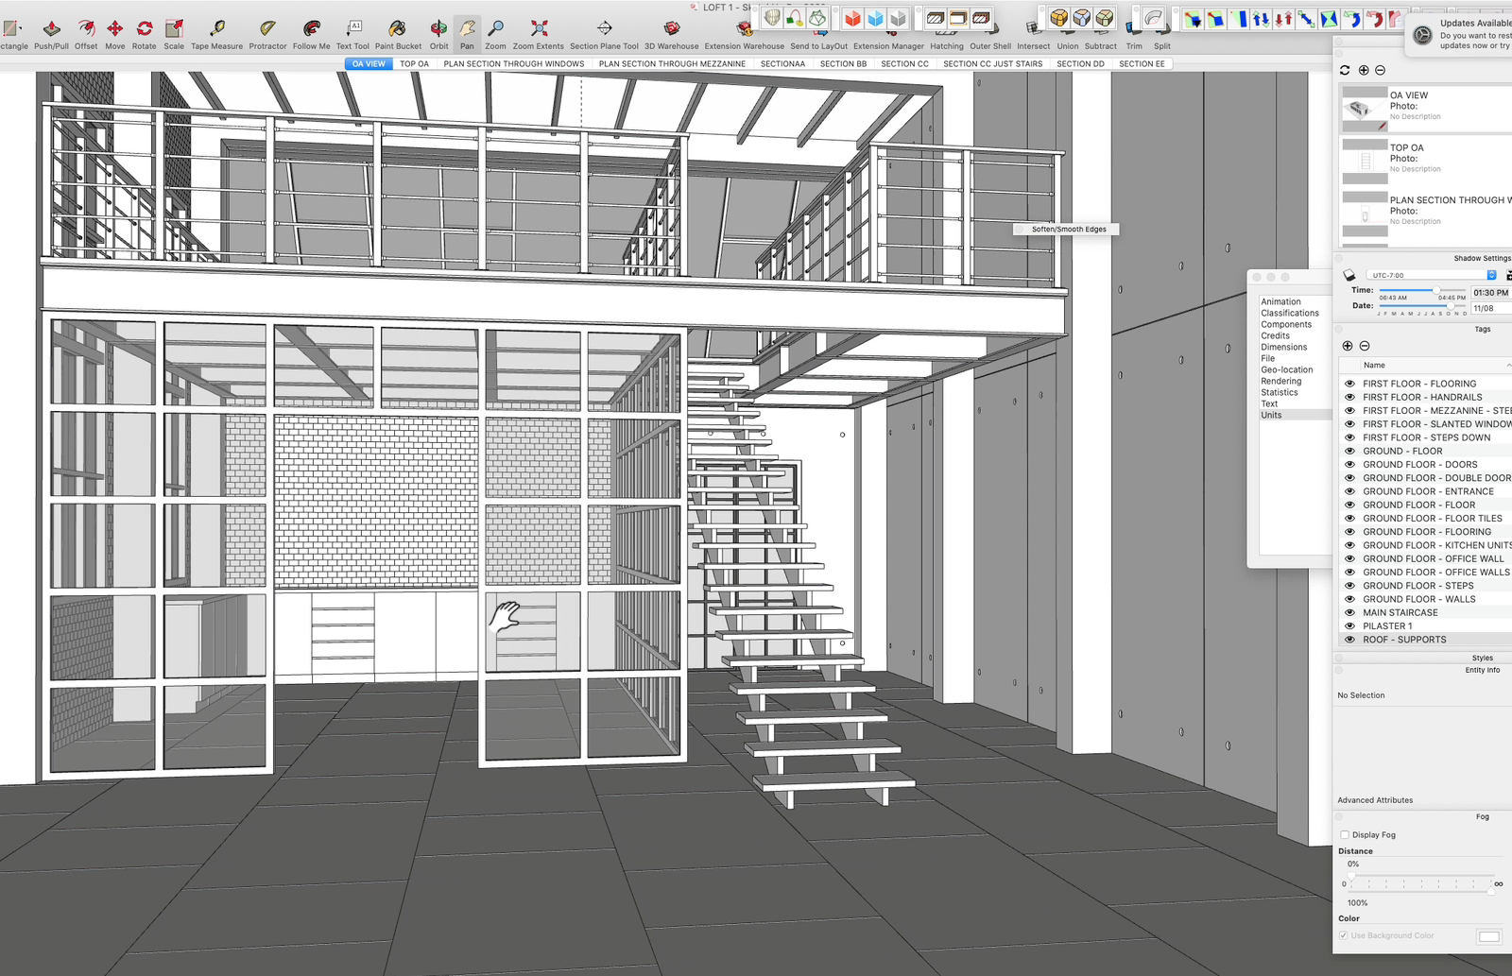Screen dimensions: 1512x976
Task: Click the fog Color swatch
Action: [x=1488, y=936]
